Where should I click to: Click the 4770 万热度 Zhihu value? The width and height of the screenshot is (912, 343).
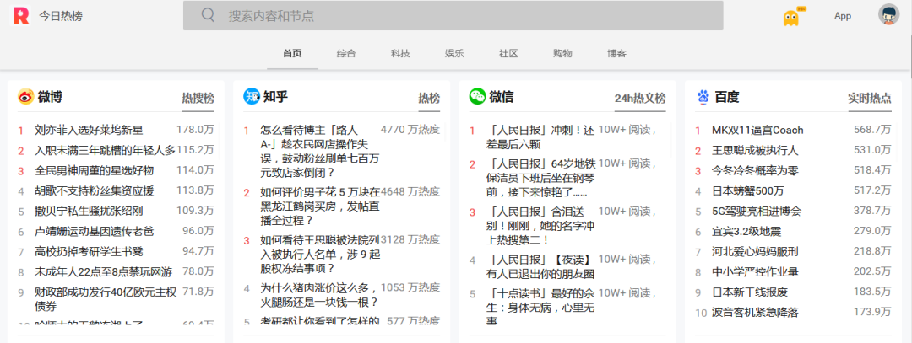(410, 130)
